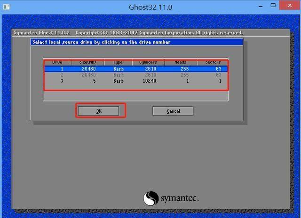Click cylinders value 10240
The width and height of the screenshot is (301, 218).
point(150,81)
